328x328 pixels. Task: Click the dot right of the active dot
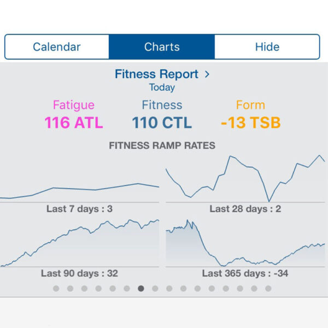[x=155, y=289]
